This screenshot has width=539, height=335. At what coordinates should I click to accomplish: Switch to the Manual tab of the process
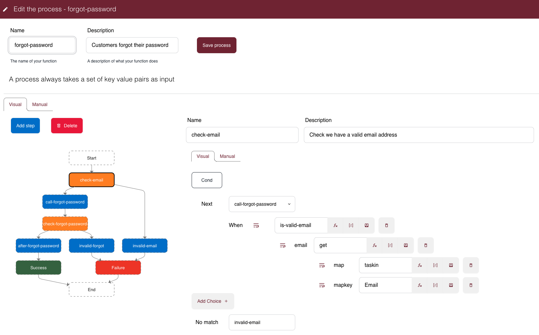(40, 104)
